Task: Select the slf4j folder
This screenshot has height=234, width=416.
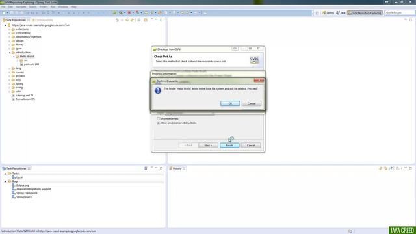Action: point(18,80)
